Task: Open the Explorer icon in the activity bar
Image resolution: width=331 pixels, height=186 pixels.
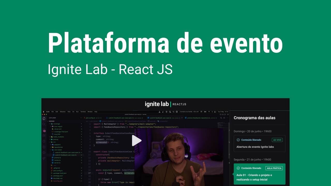Action: pos(44,118)
